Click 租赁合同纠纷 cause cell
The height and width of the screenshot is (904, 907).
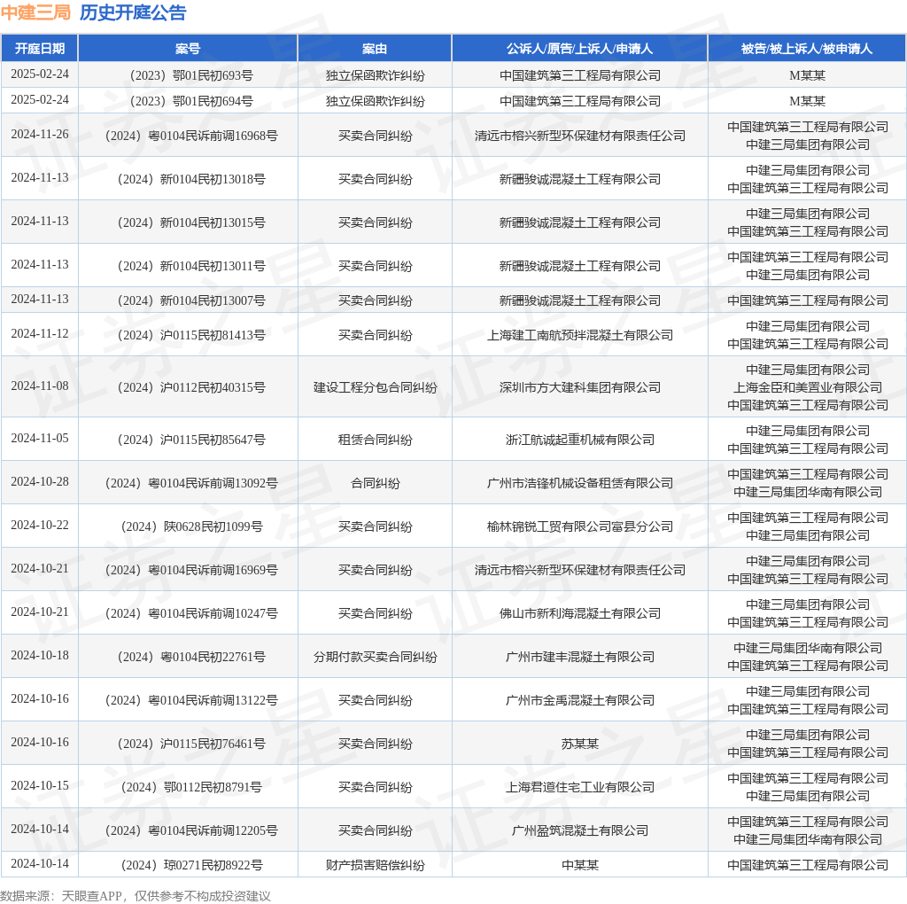coord(375,440)
